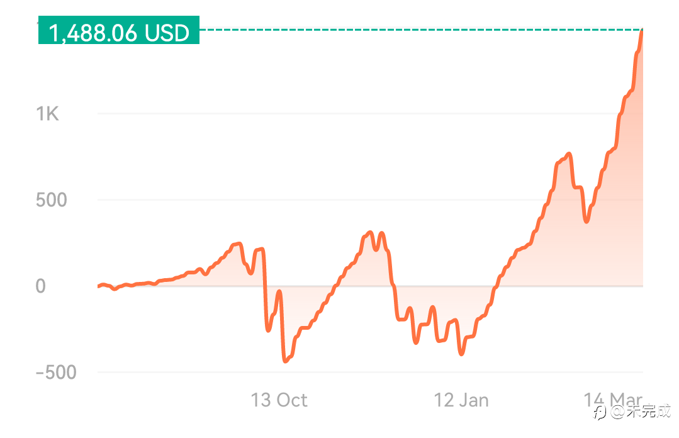Click the 500 y-axis label
679x438 pixels.
point(51,200)
